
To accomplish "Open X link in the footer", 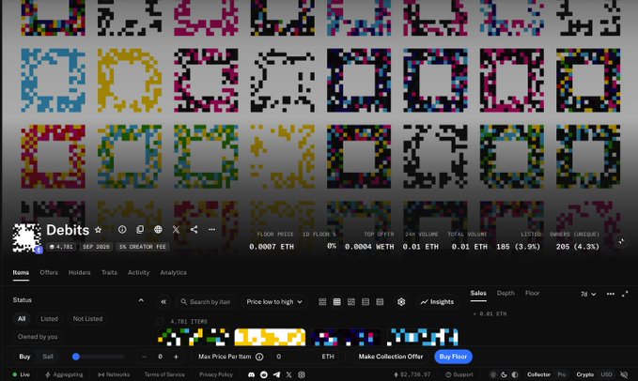I will [288, 374].
